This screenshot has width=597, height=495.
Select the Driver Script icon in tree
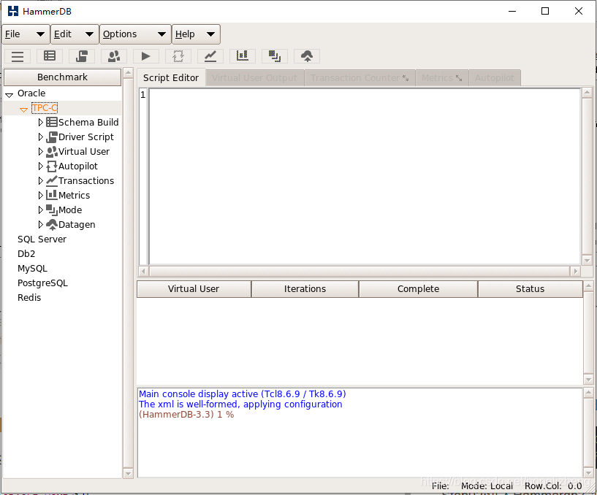51,137
